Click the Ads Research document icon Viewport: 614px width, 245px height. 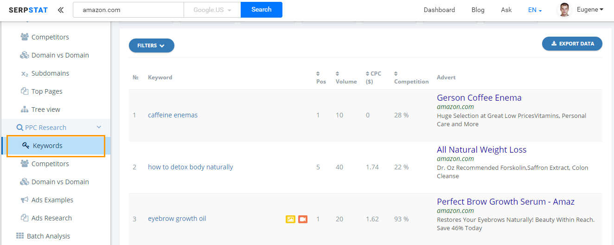[x=25, y=218]
